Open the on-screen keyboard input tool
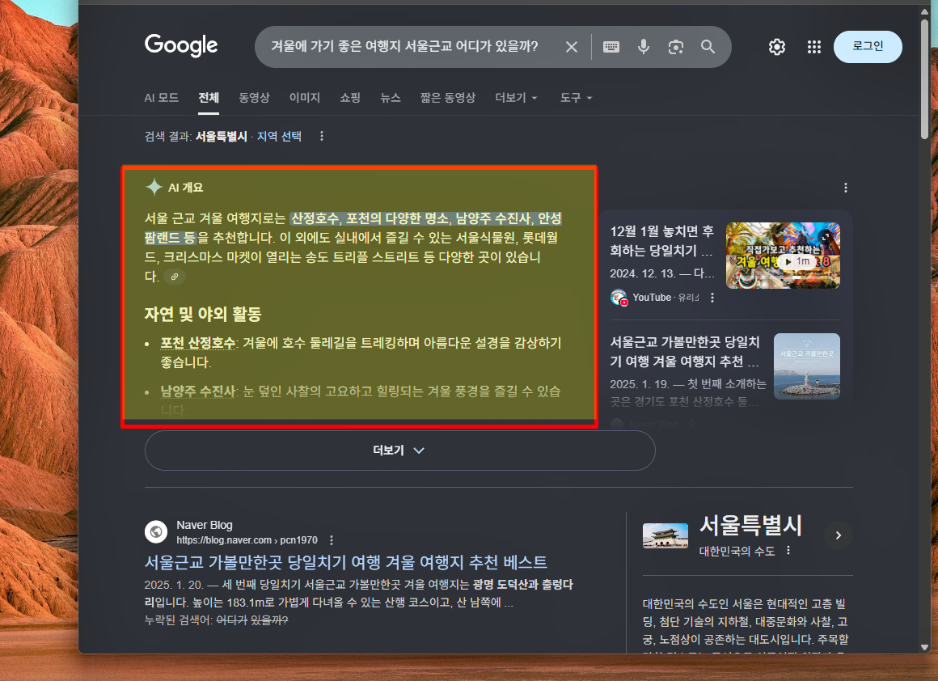938x681 pixels. coord(611,47)
